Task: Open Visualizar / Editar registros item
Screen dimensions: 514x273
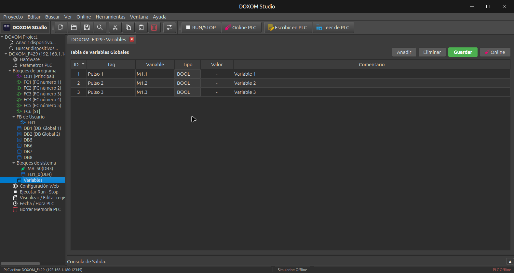Action: click(x=42, y=198)
